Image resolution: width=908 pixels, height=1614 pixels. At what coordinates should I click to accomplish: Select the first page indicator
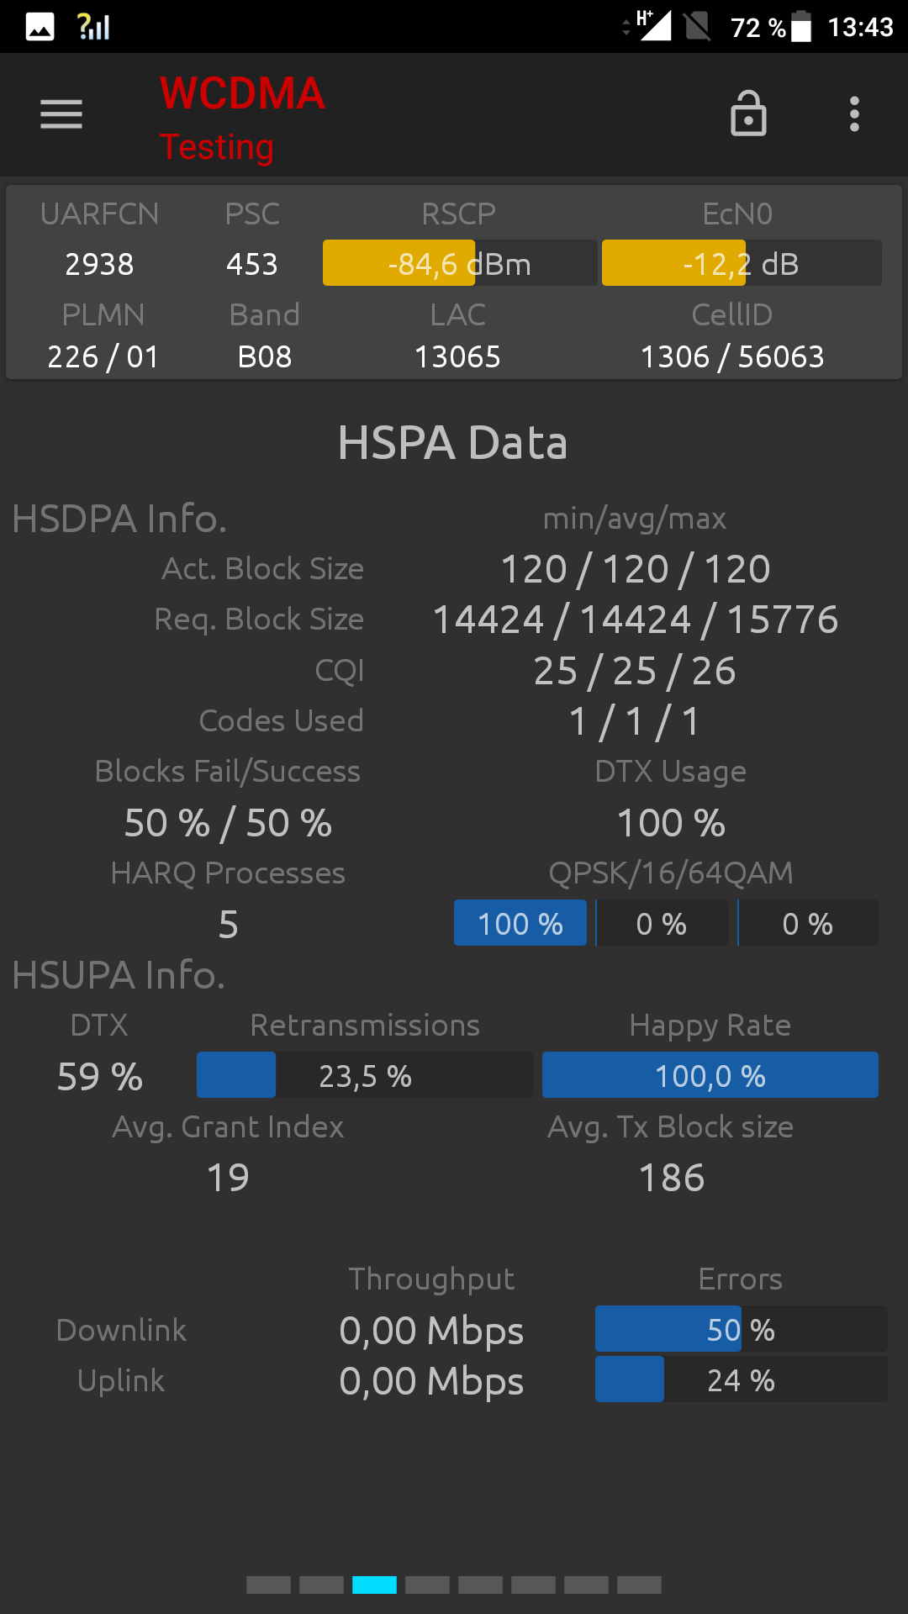[268, 1585]
